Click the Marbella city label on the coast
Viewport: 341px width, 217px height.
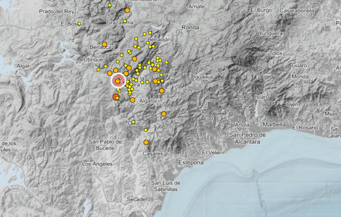coord(274,124)
